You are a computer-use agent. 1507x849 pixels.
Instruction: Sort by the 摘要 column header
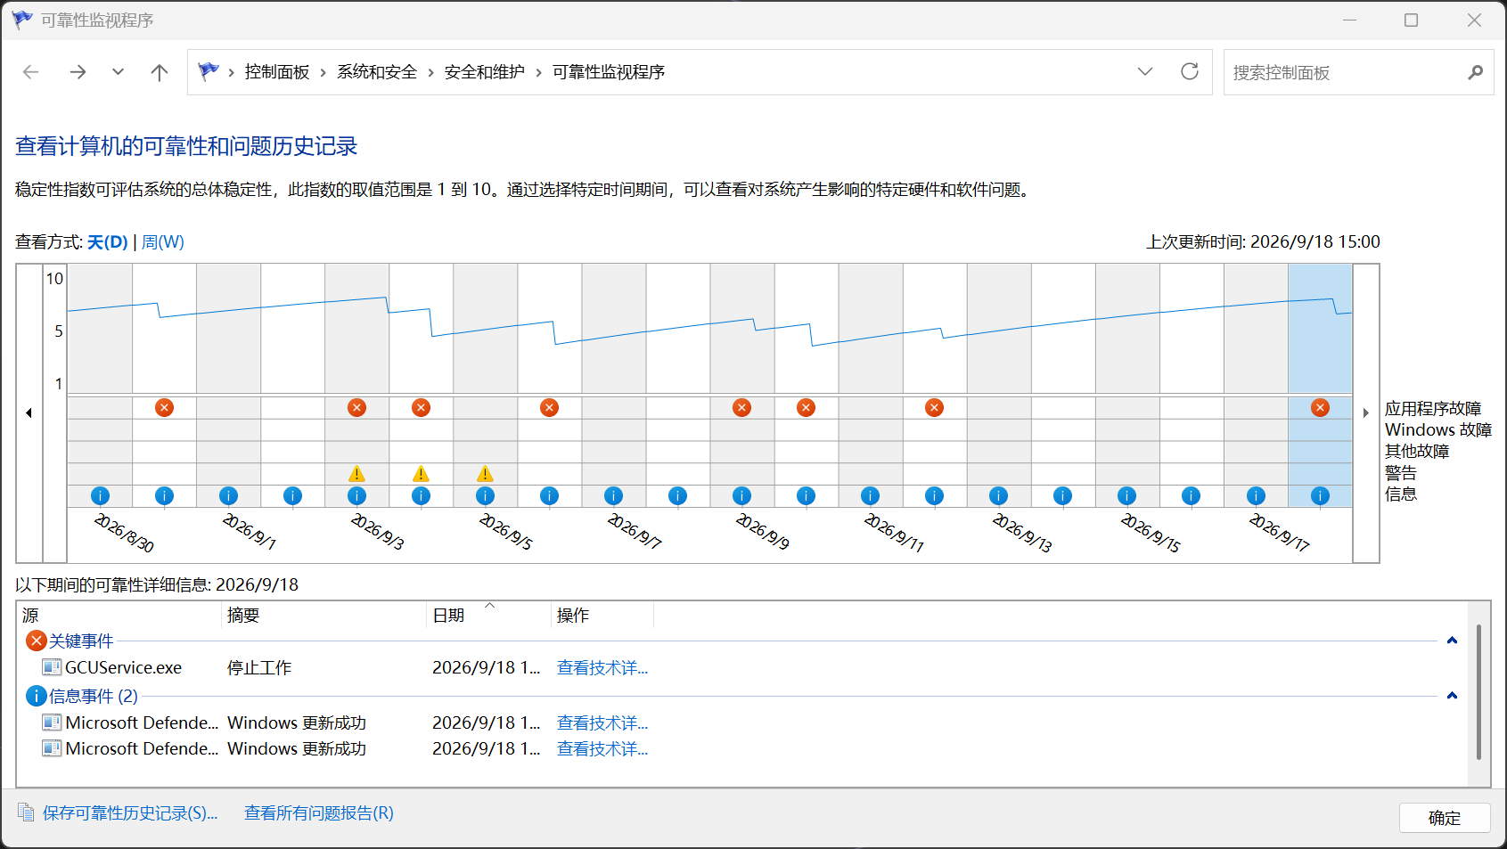[x=324, y=615]
